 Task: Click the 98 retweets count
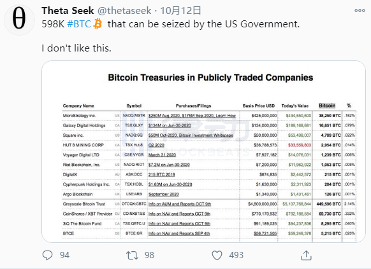pyautogui.click(x=149, y=255)
